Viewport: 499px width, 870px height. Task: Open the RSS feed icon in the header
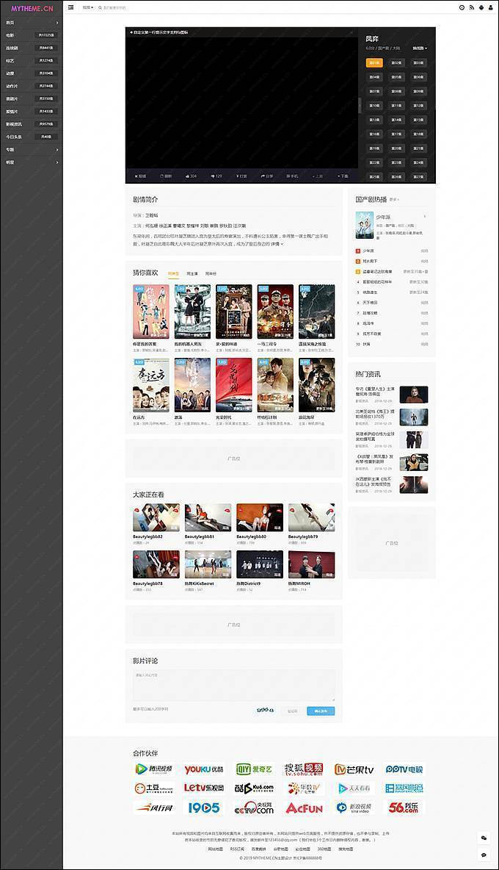pos(471,8)
